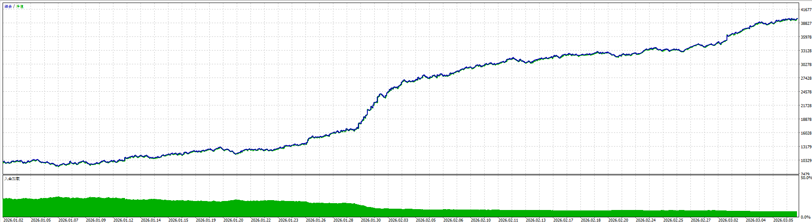Select the 18878 value on balance axis
This screenshot has height=222, width=812.
[806, 119]
